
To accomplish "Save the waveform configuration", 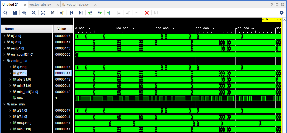I will [15, 13].
